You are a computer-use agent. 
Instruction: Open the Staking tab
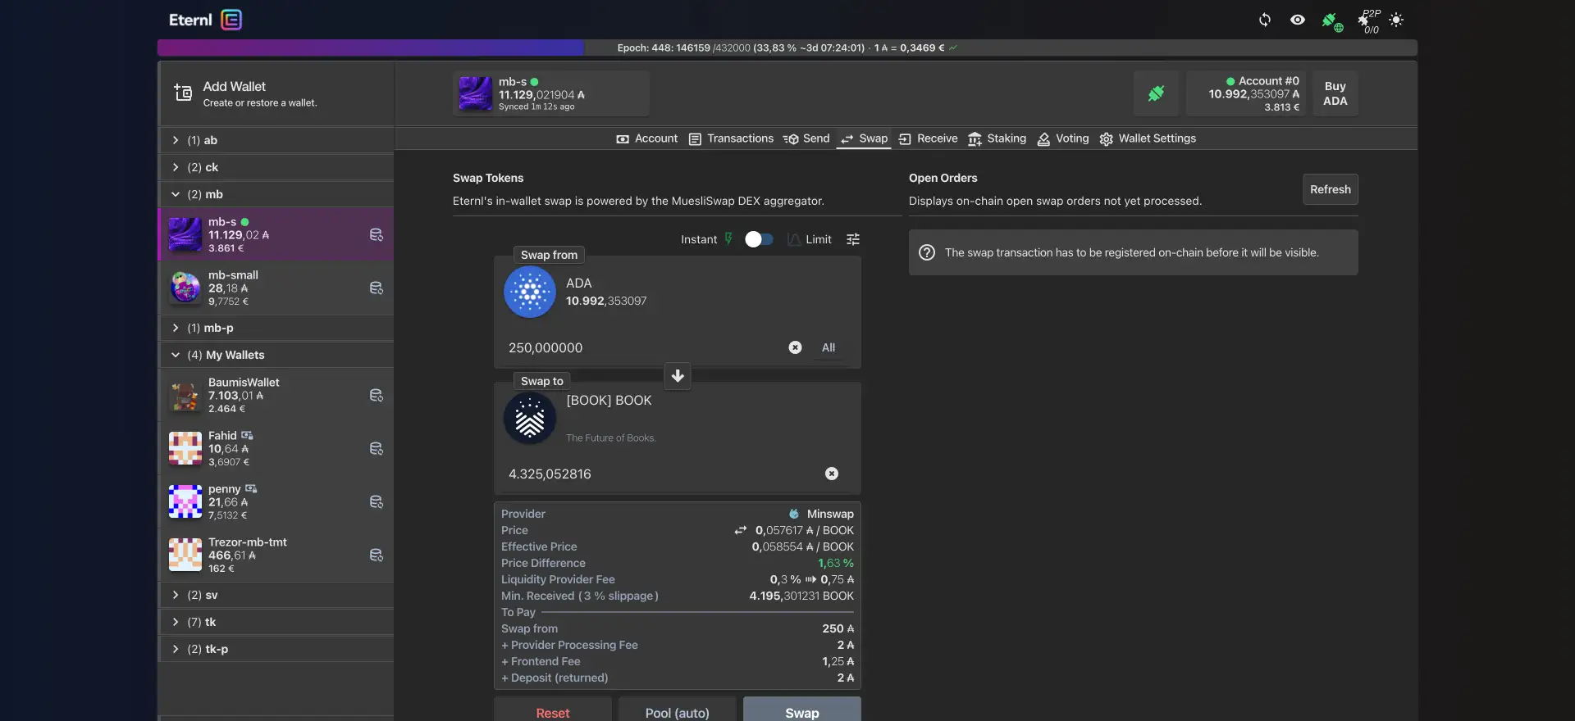(x=997, y=138)
